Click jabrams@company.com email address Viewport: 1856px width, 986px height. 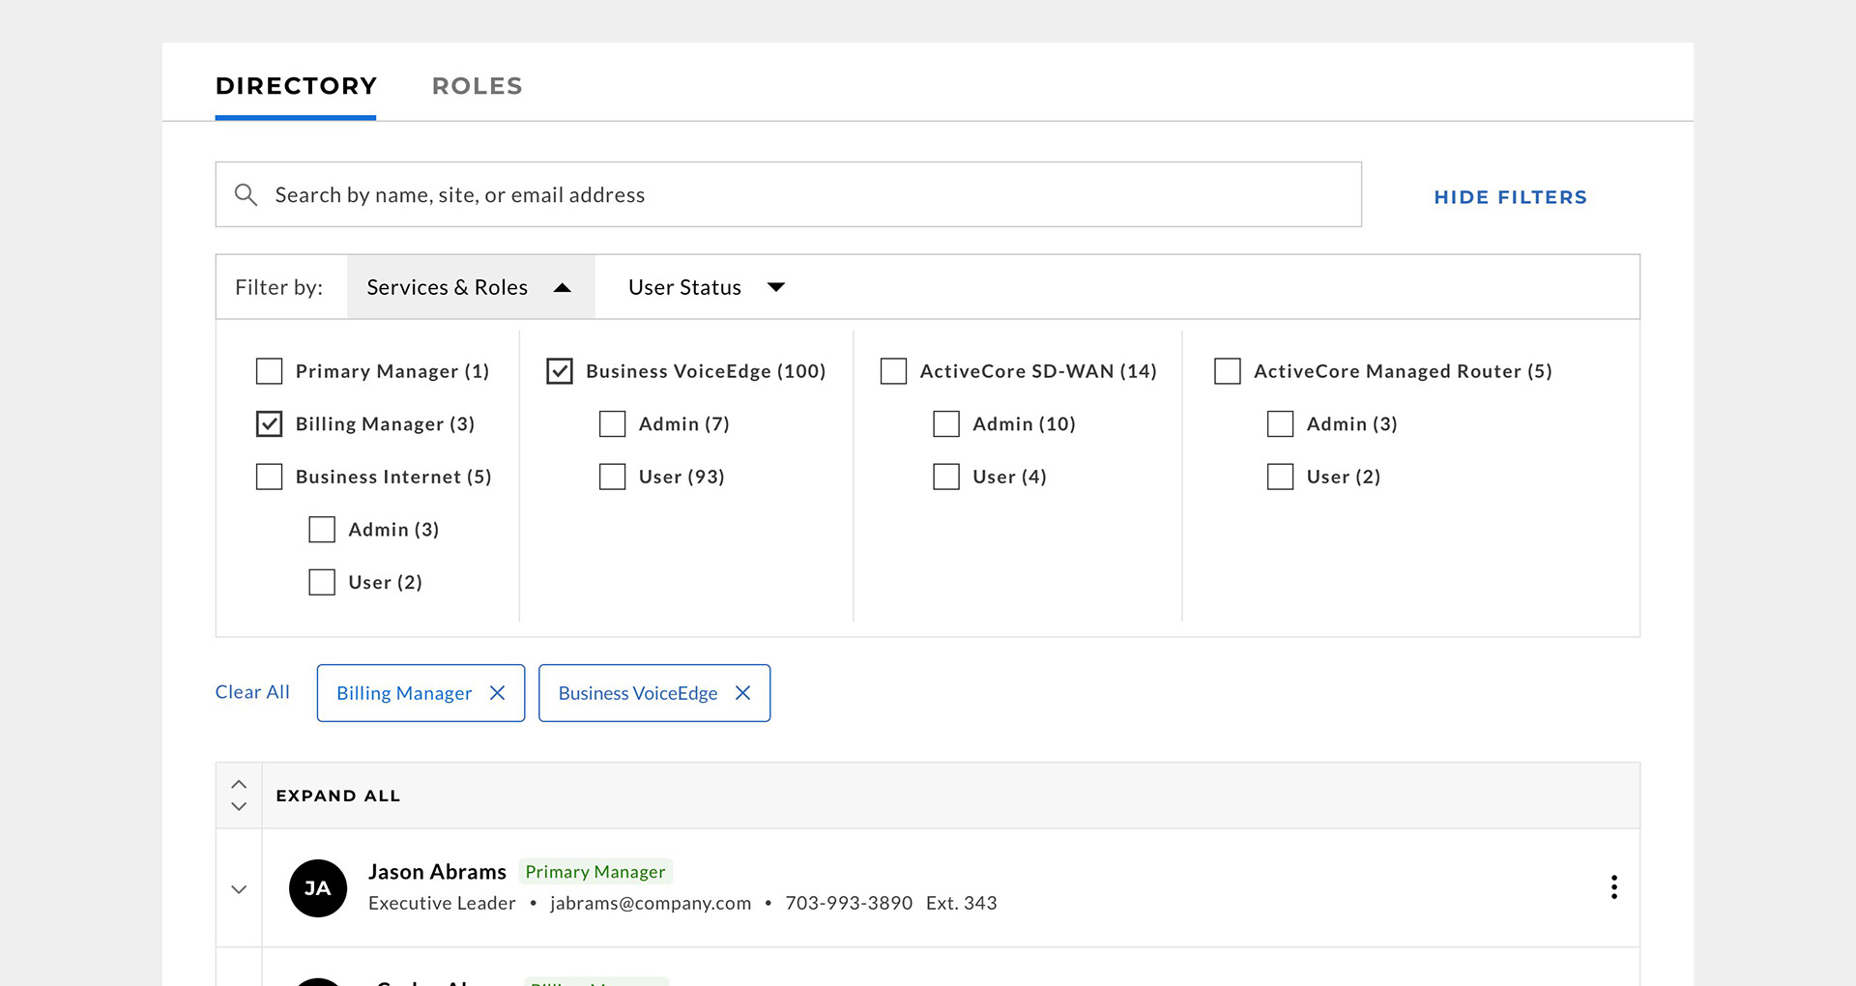point(651,903)
